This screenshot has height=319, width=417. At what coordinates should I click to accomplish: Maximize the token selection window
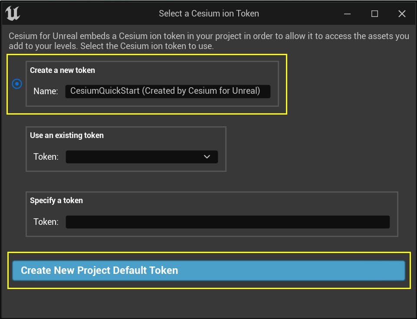(374, 13)
